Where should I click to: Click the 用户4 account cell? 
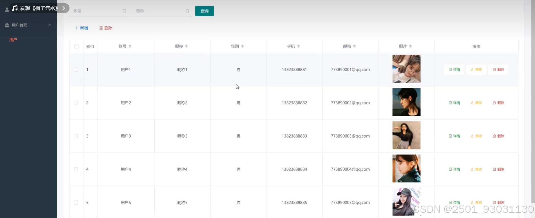pyautogui.click(x=126, y=169)
